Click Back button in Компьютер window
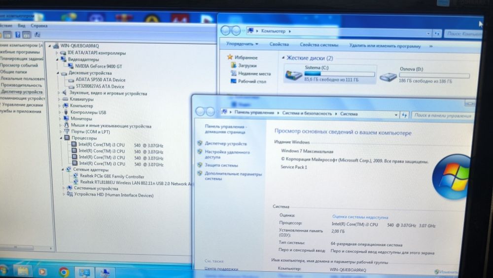Viewport: 493px width, 278px height. [225, 31]
